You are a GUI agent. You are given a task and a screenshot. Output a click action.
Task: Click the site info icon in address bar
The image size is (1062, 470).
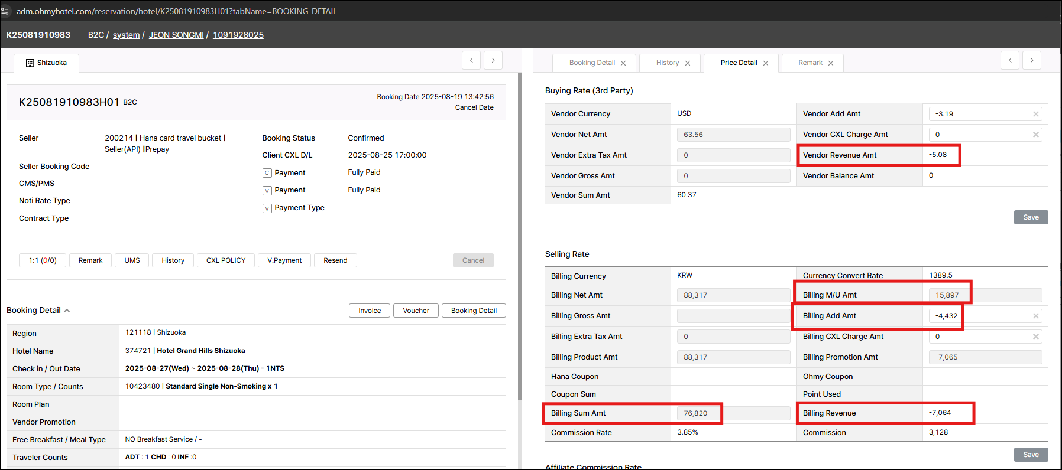point(5,11)
